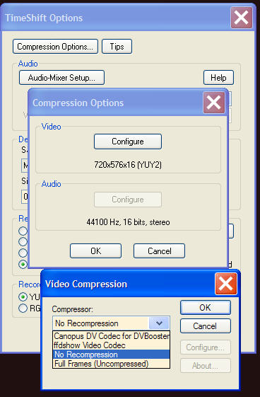This screenshot has width=260, height=397.
Task: Open Compression Options in TimeShift Options window
Action: pyautogui.click(x=55, y=47)
